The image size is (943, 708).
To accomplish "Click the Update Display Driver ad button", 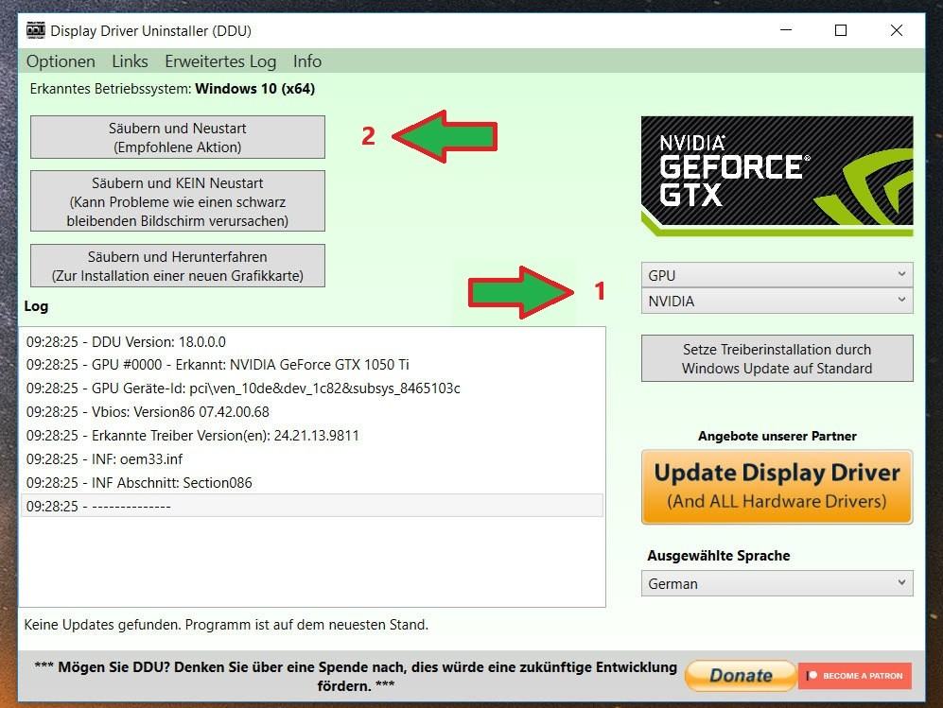I will coord(777,487).
